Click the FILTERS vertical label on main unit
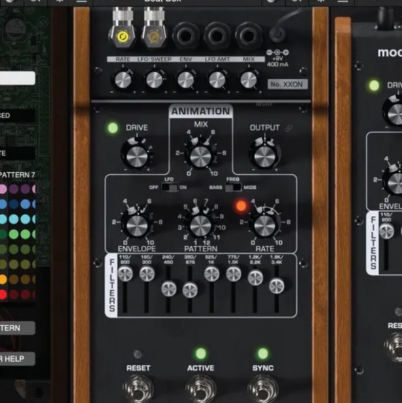Viewport: 402px width, 403px height. pos(112,285)
